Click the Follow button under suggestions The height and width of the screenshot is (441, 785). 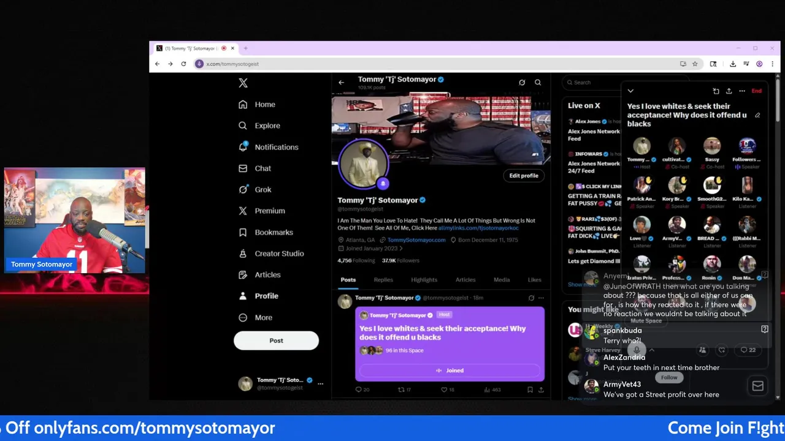tap(669, 377)
